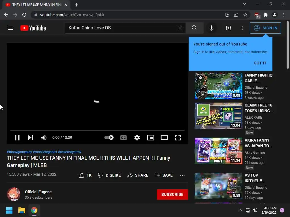Screen dimensions: 290x217
Task: Share this page icon
Action: 236,15
